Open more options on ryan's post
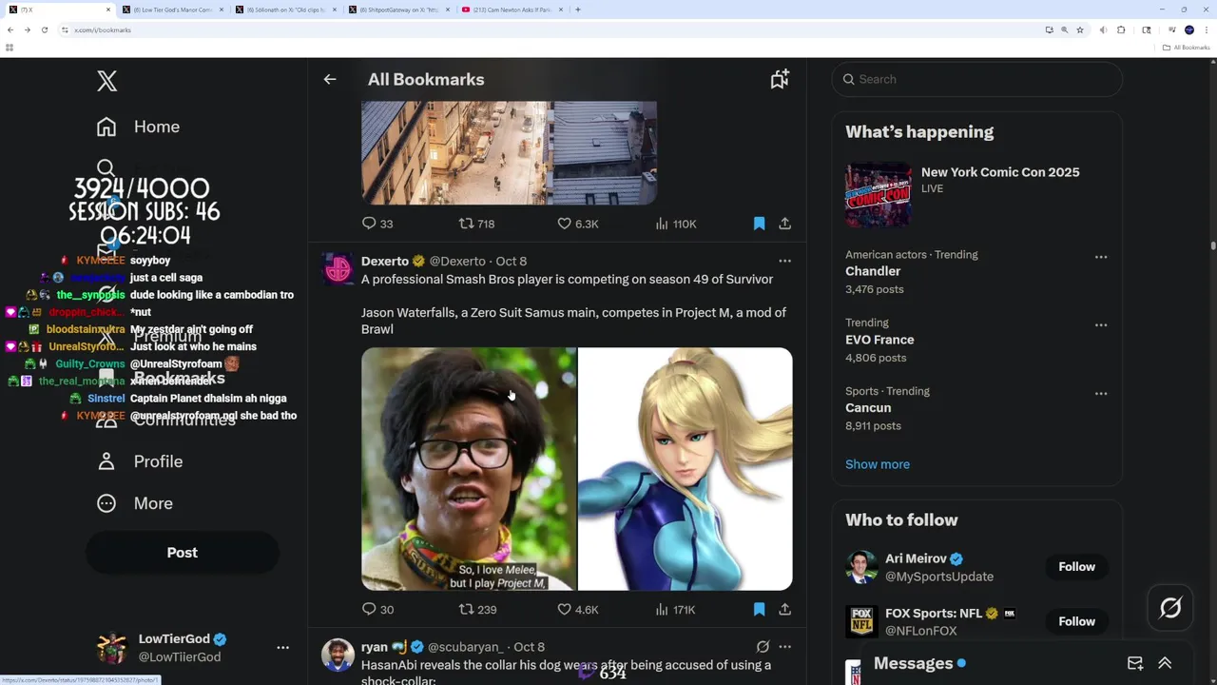The image size is (1217, 685). pos(784,647)
